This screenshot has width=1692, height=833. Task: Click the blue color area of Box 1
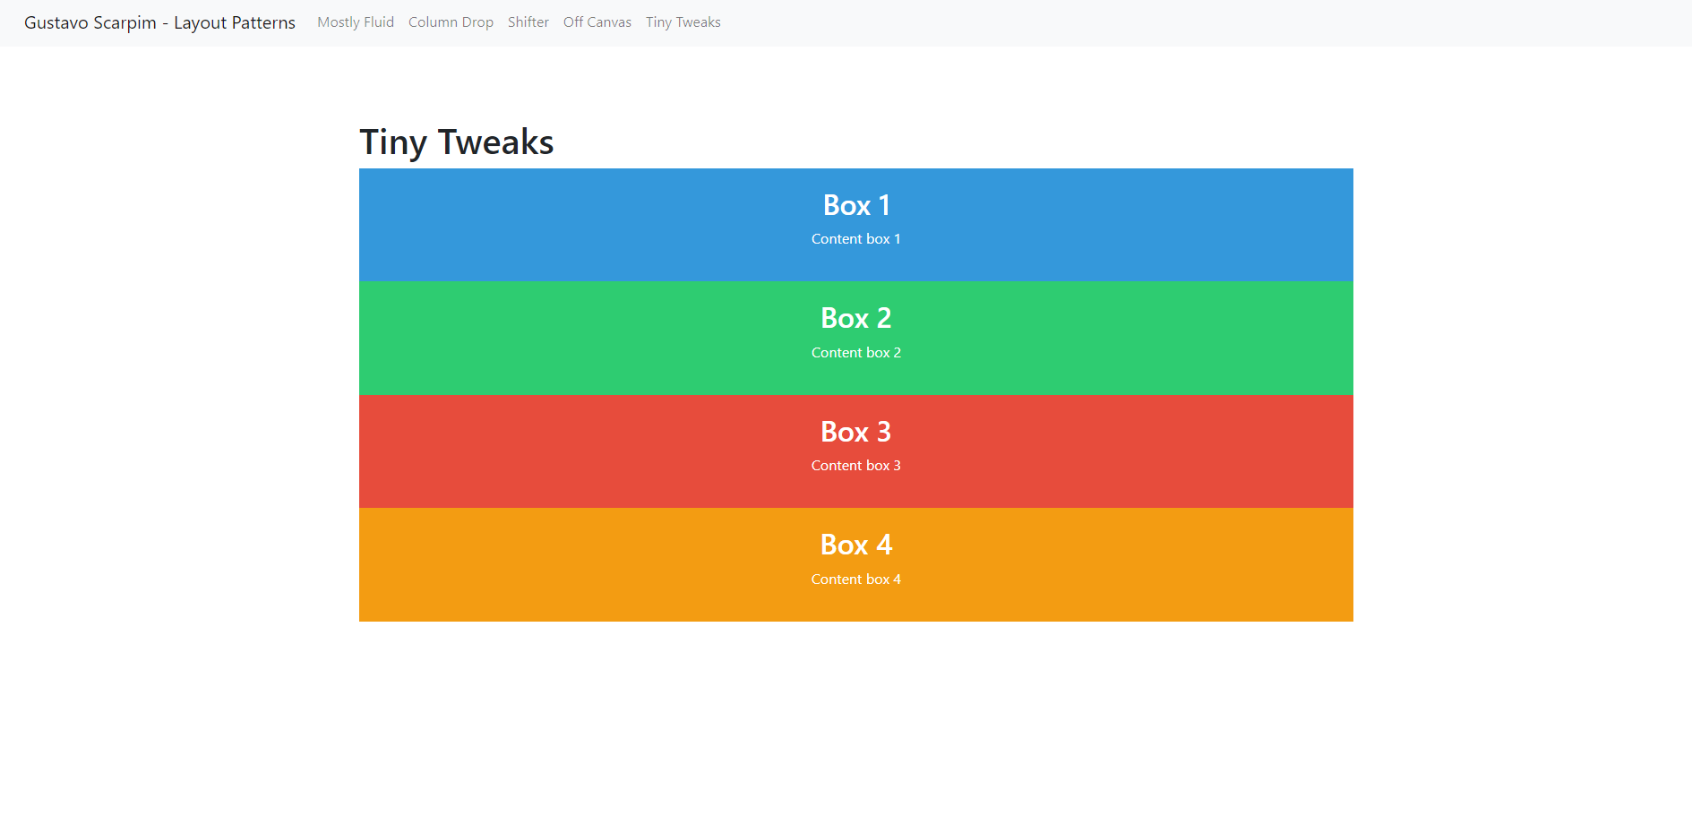(537, 224)
